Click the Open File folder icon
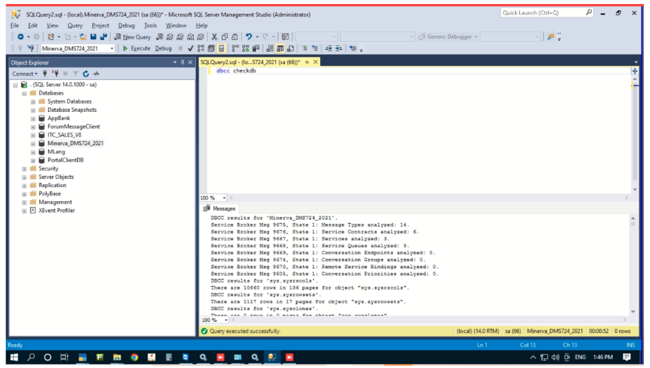Screen dimensions: 650x368 click(83, 37)
